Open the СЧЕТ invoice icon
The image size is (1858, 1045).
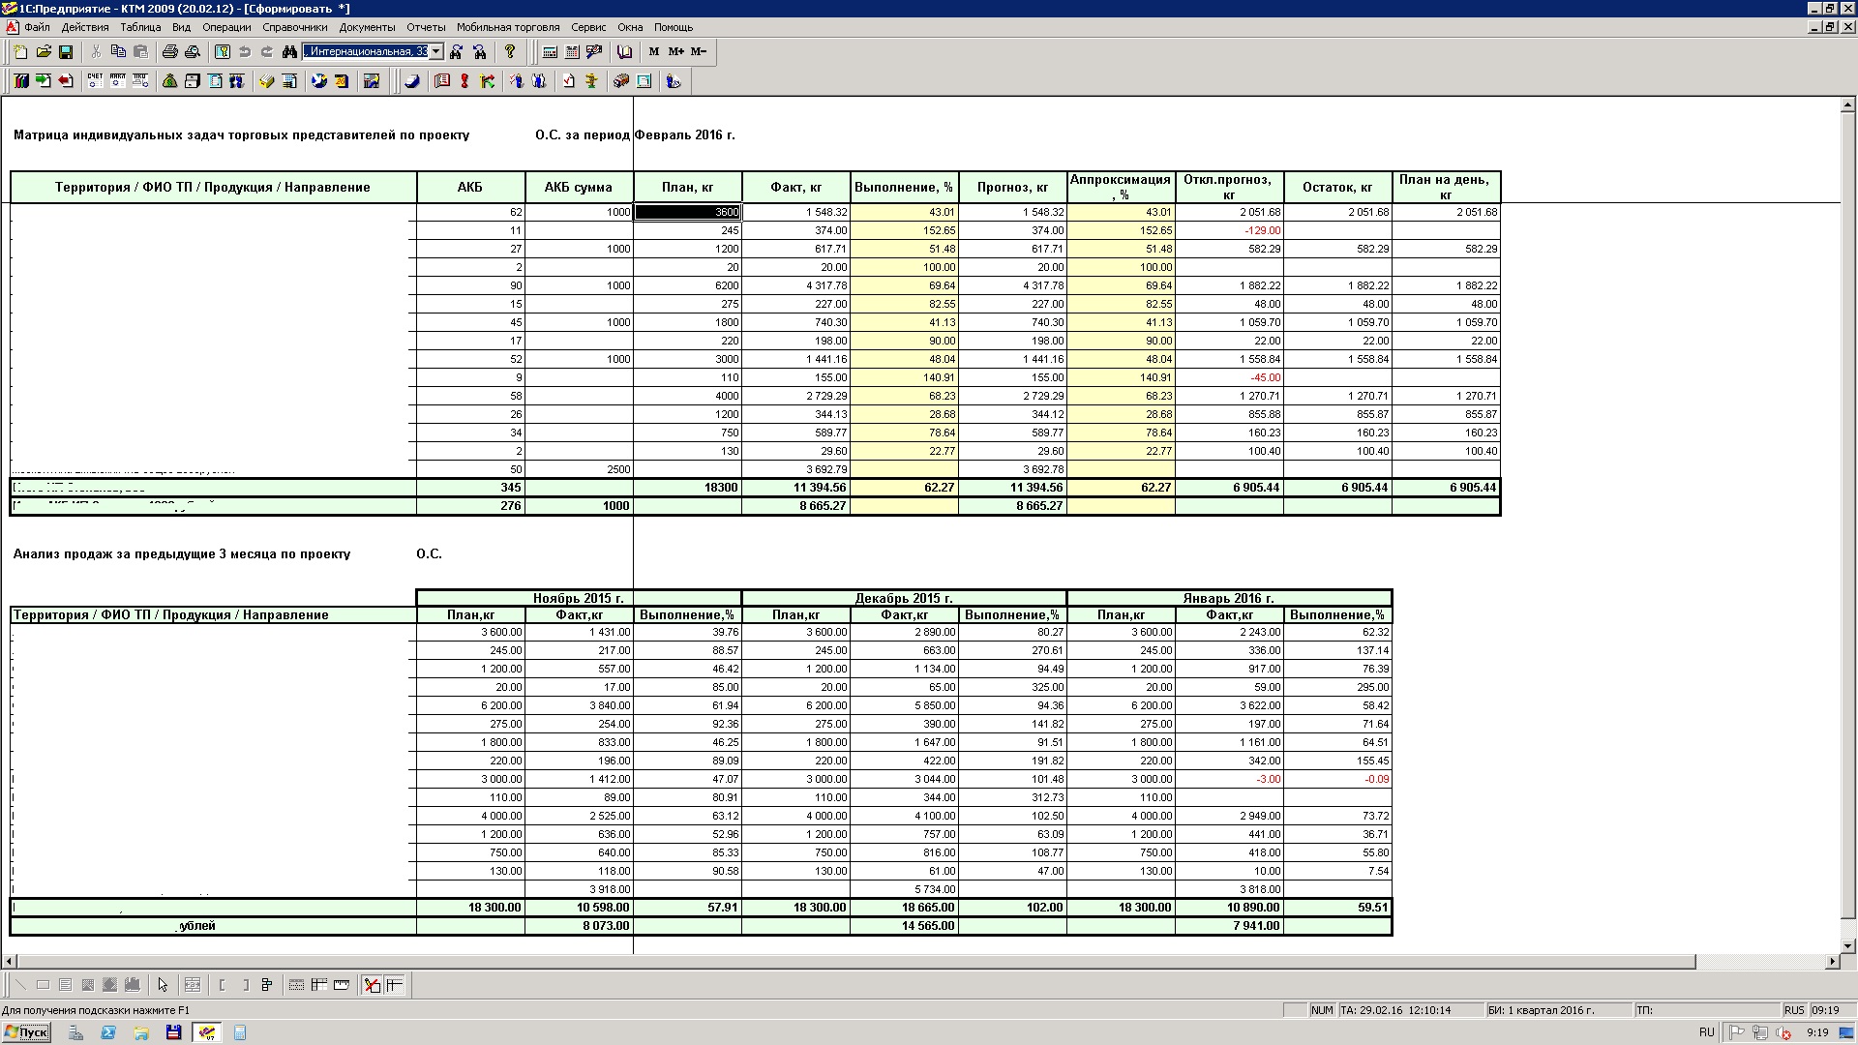pyautogui.click(x=95, y=81)
